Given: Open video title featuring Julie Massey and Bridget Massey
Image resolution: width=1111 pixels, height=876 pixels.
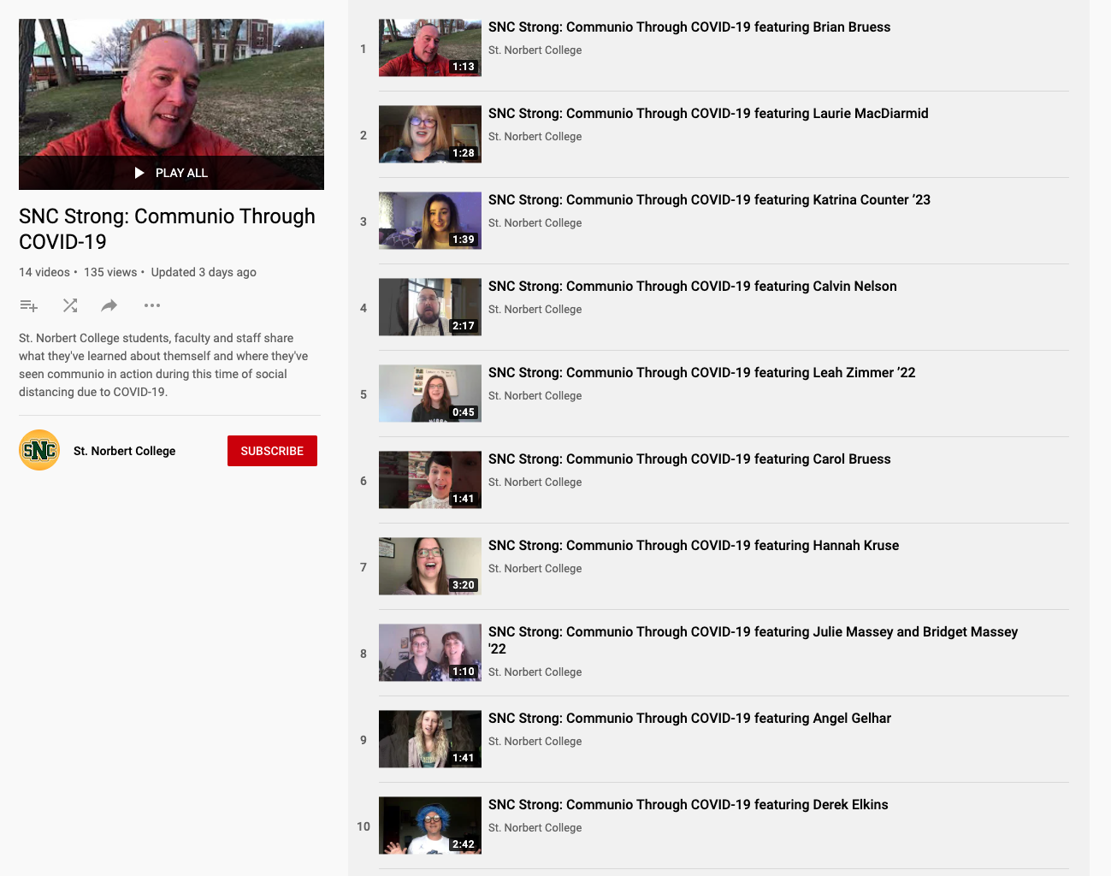Looking at the screenshot, I should [x=753, y=640].
